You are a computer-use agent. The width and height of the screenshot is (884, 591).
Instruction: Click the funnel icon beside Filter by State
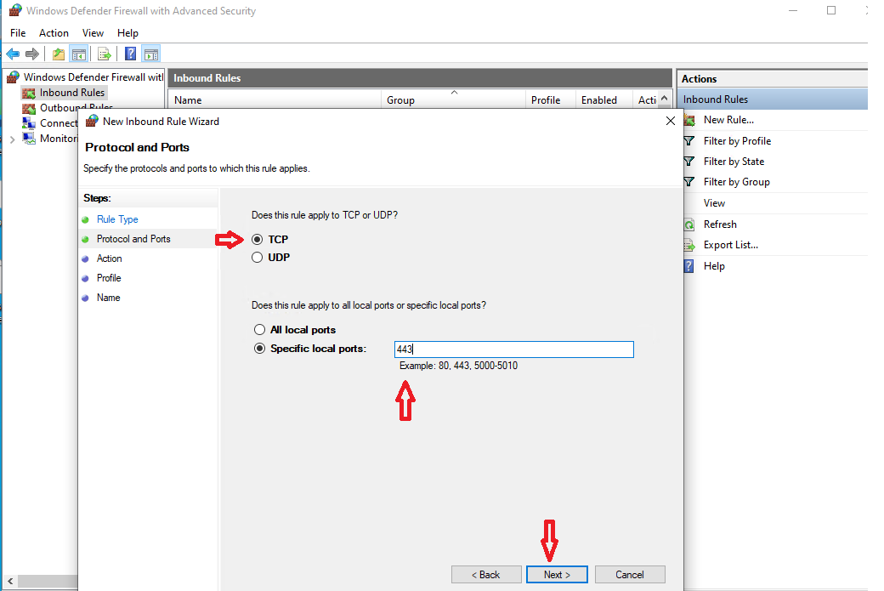pyautogui.click(x=689, y=162)
